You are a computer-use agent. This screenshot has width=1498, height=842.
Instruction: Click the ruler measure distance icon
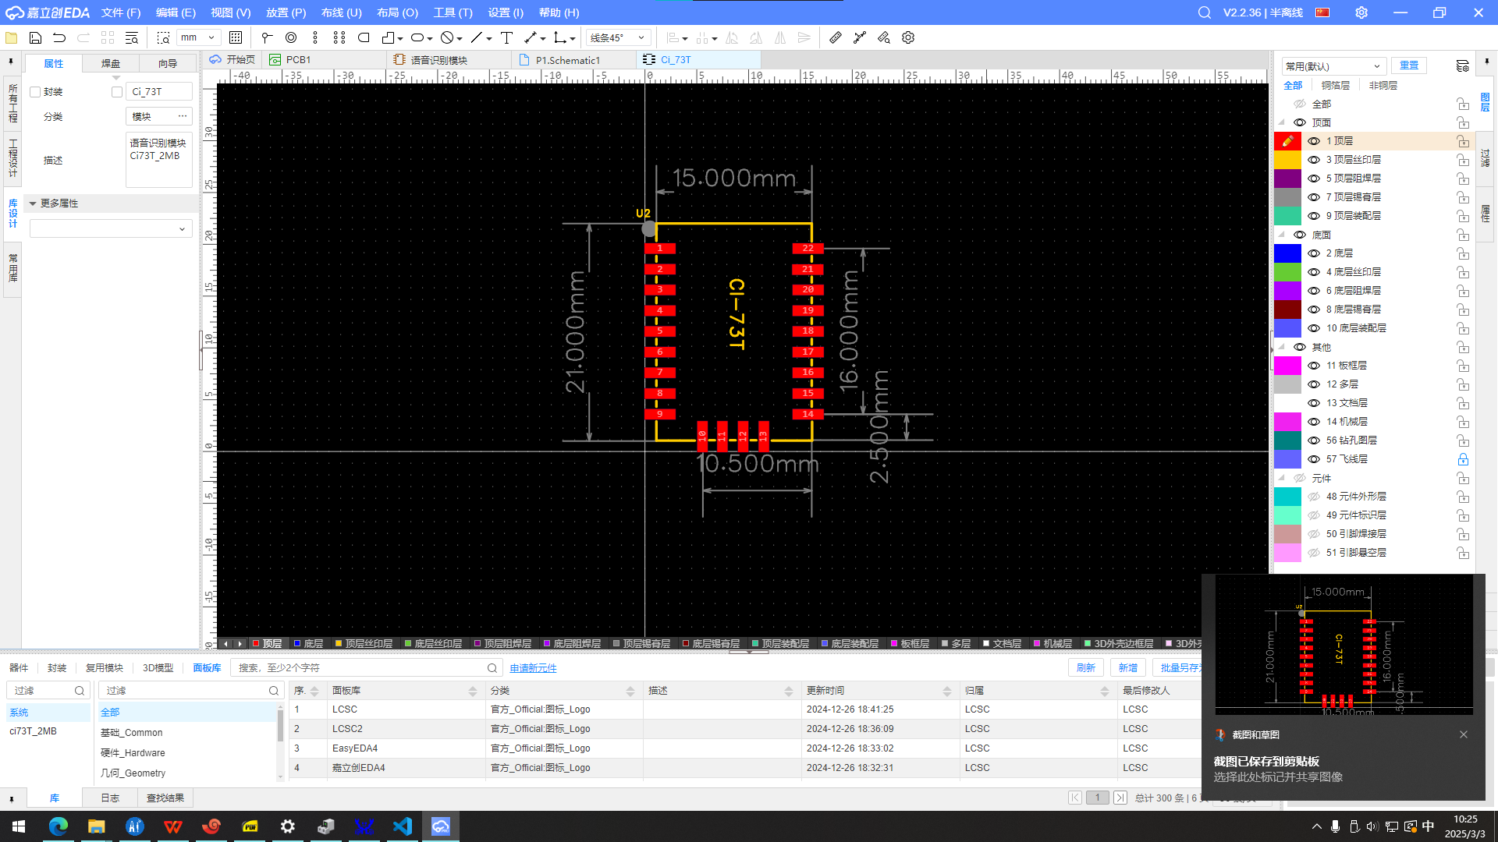836,37
